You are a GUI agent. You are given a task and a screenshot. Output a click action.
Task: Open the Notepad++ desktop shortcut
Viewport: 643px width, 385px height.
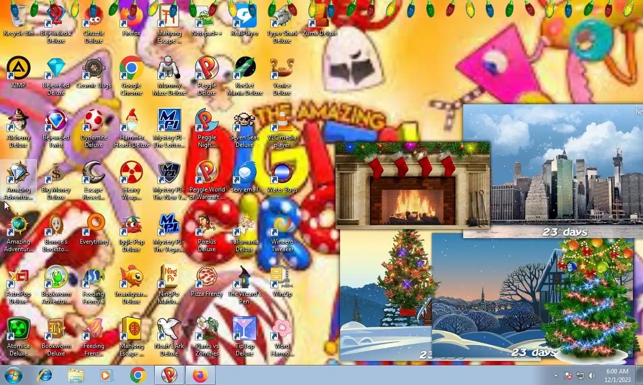(206, 20)
